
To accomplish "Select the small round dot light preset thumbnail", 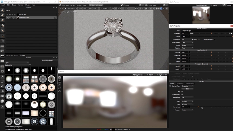I will pyautogui.click(x=9, y=71).
